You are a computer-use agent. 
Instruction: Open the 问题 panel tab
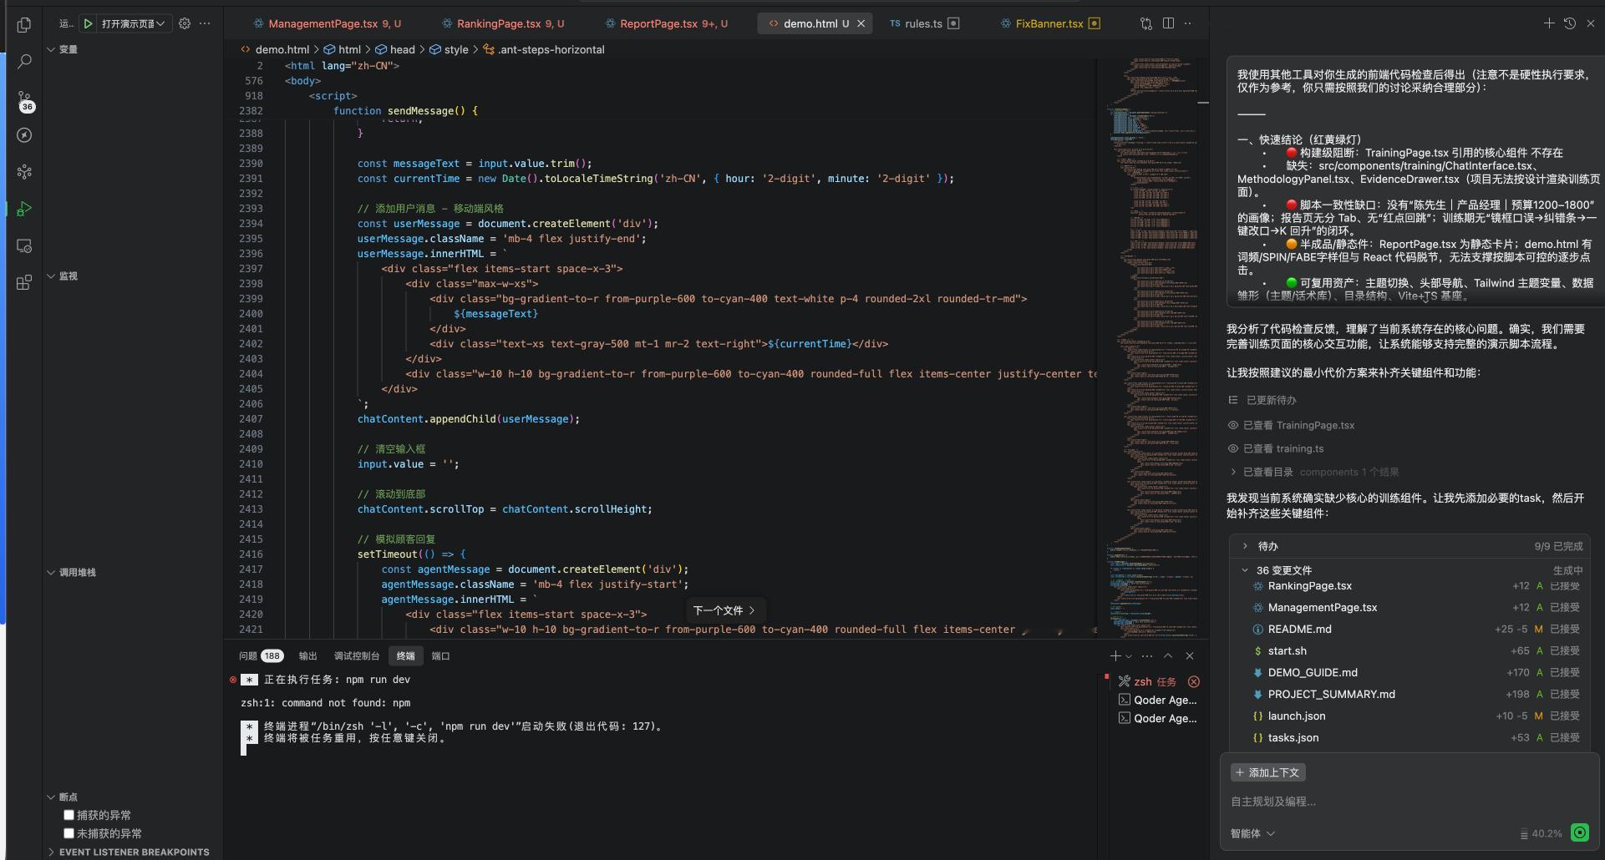(x=261, y=655)
